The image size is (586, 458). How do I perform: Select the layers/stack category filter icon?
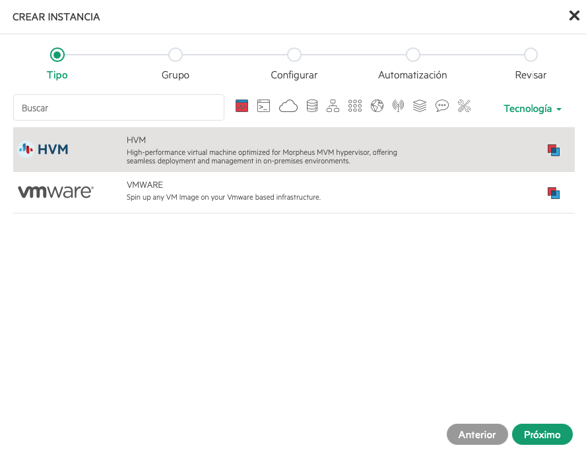[420, 105]
